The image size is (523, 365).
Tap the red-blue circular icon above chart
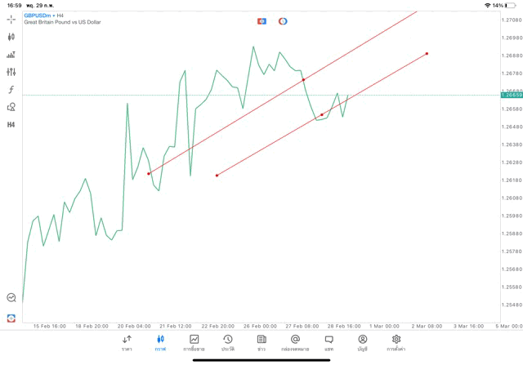click(283, 21)
